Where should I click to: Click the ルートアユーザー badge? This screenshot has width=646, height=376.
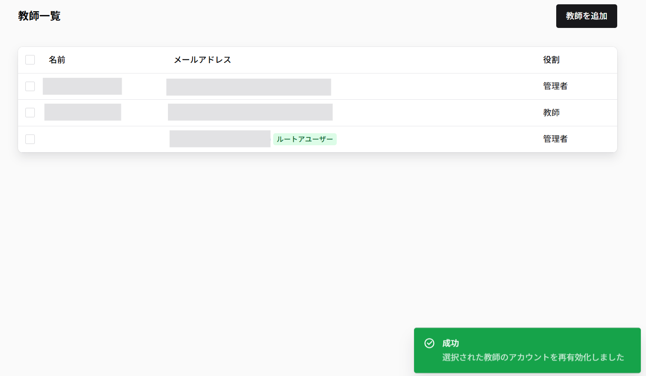tap(305, 139)
